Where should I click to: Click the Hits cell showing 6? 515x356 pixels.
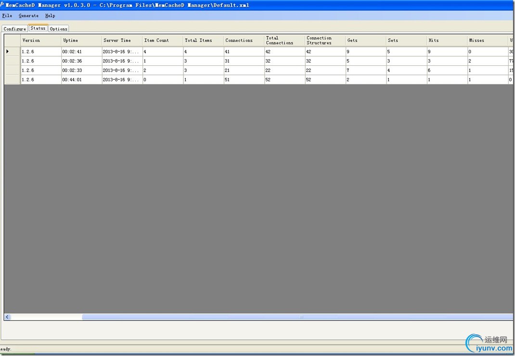tap(447, 70)
